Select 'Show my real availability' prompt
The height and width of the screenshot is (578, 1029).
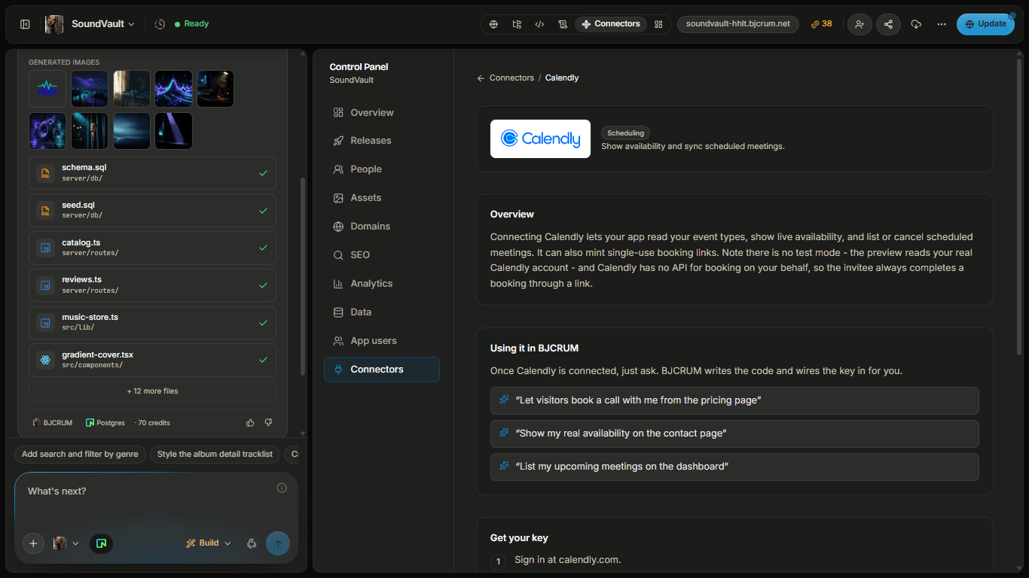tap(734, 433)
